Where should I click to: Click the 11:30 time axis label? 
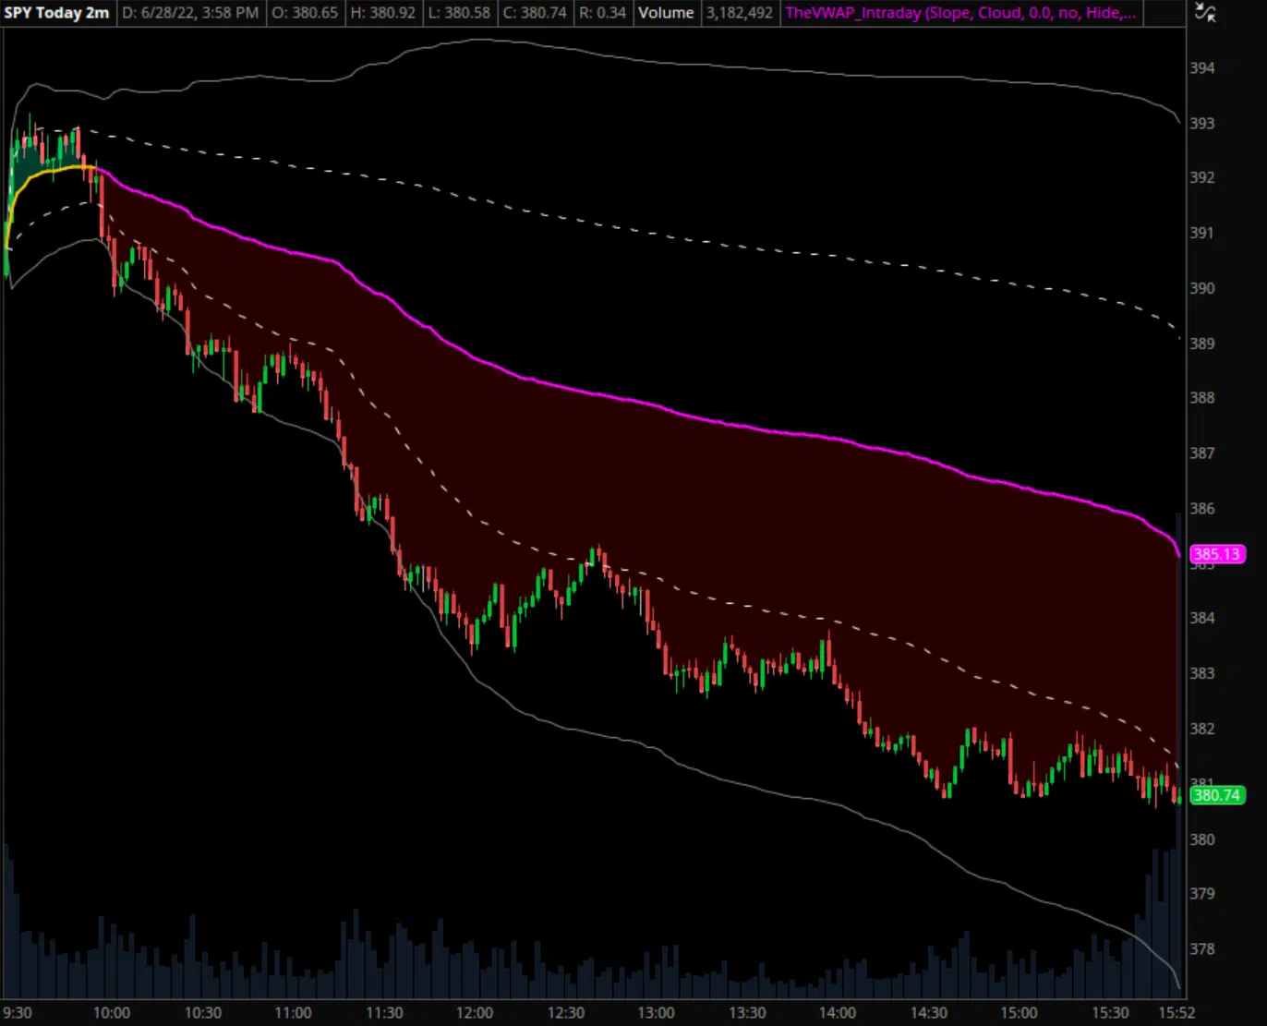[384, 1013]
